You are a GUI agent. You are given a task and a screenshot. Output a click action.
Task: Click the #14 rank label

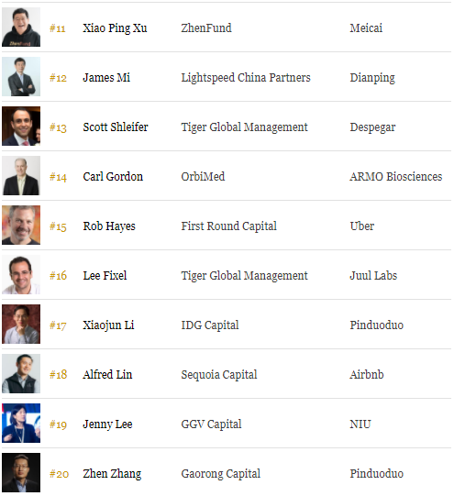pyautogui.click(x=58, y=177)
